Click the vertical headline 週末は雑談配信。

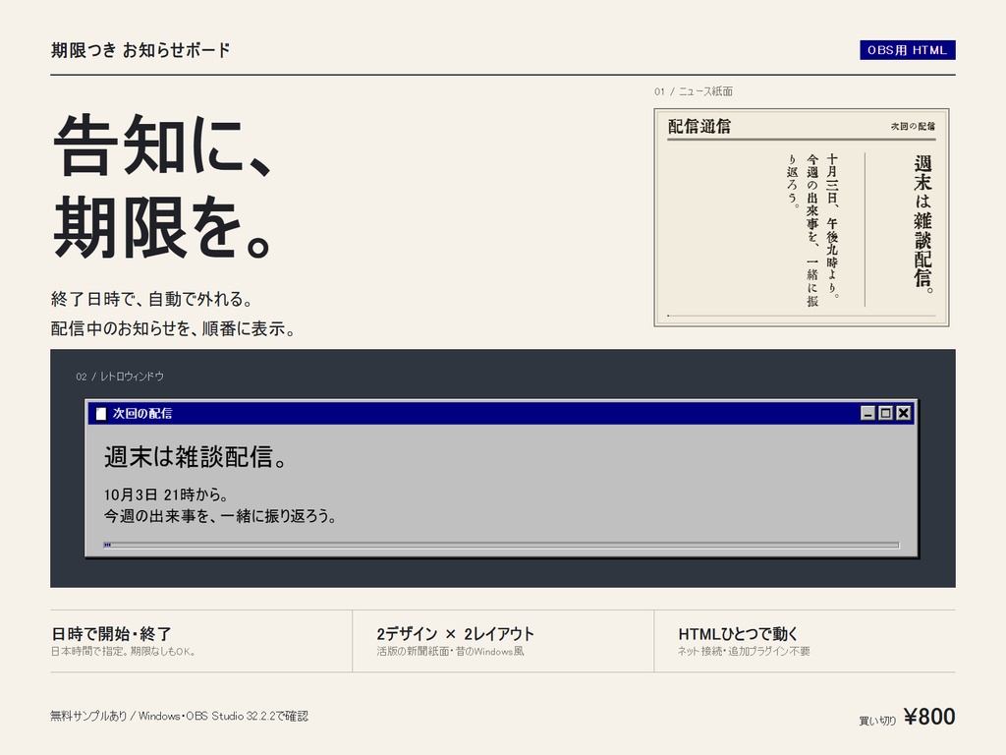click(922, 225)
